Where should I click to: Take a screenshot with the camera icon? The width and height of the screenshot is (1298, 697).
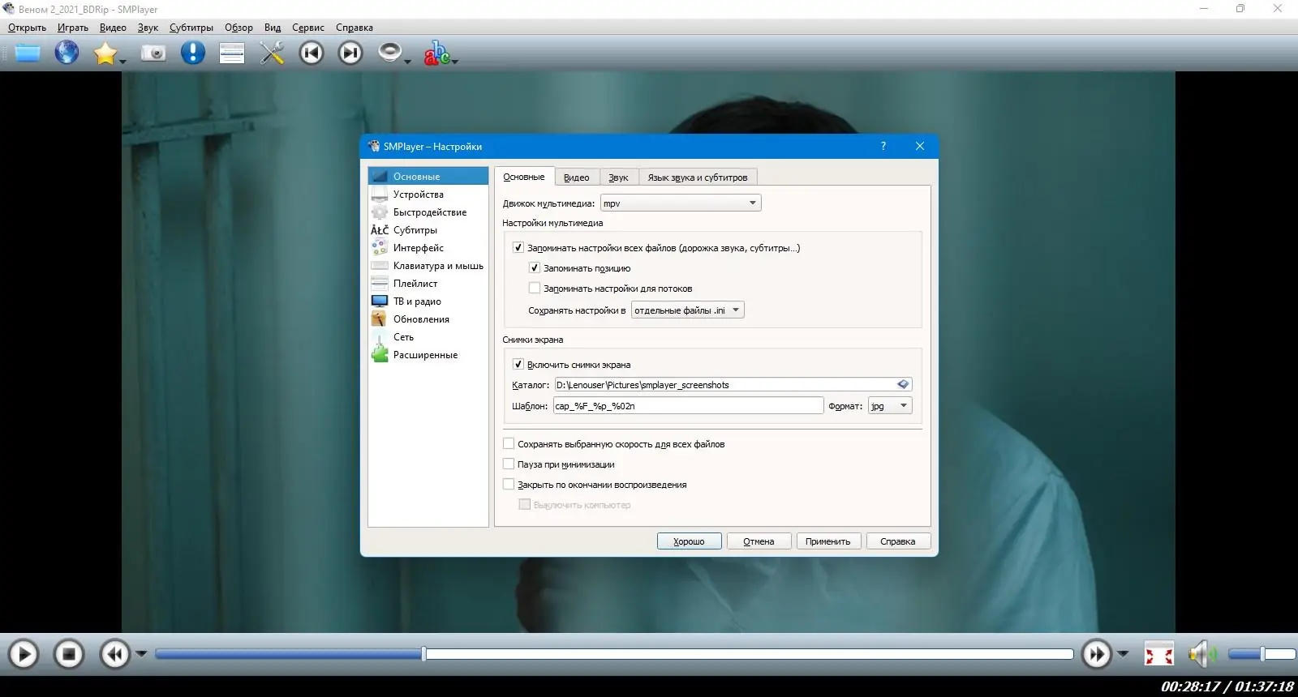click(153, 53)
